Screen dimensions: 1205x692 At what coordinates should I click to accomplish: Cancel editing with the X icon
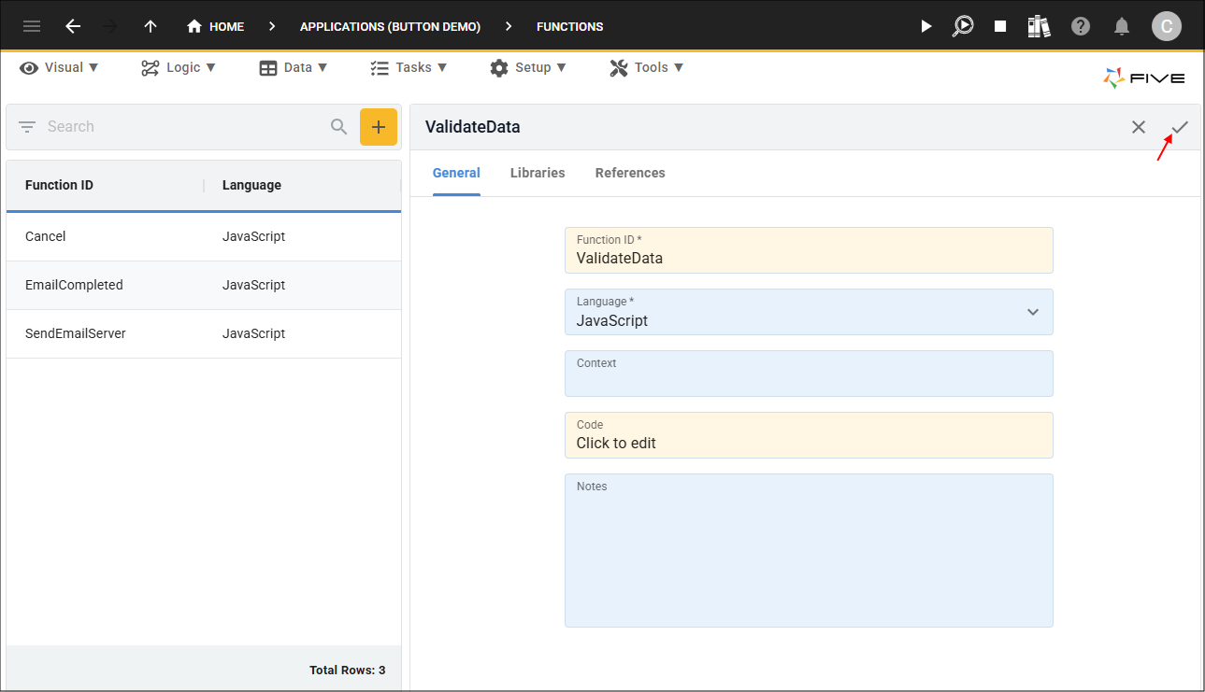click(x=1139, y=127)
